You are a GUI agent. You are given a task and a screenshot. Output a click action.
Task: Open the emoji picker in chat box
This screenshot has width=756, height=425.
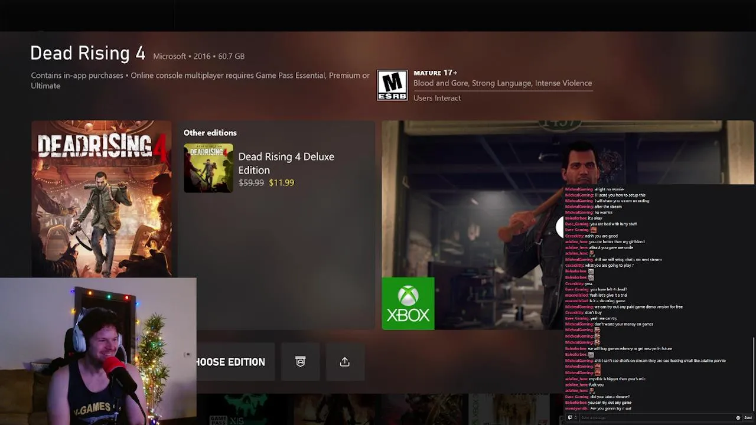point(738,417)
